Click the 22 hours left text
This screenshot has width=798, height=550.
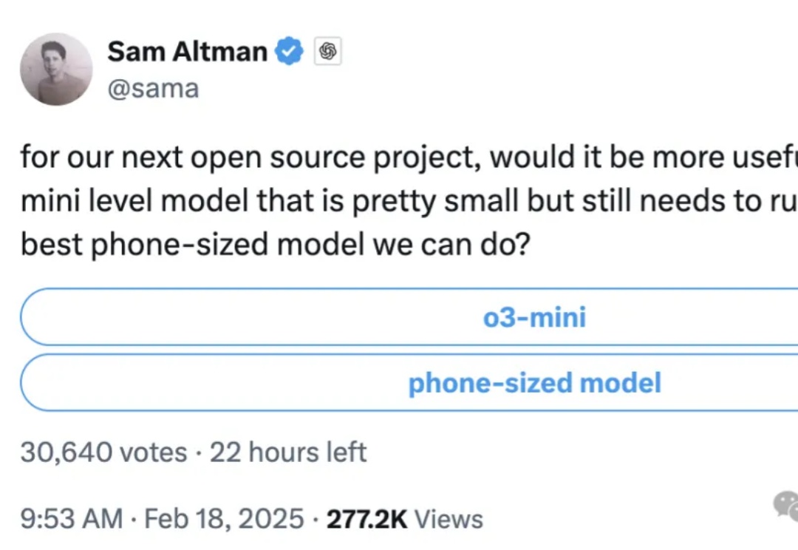point(288,452)
